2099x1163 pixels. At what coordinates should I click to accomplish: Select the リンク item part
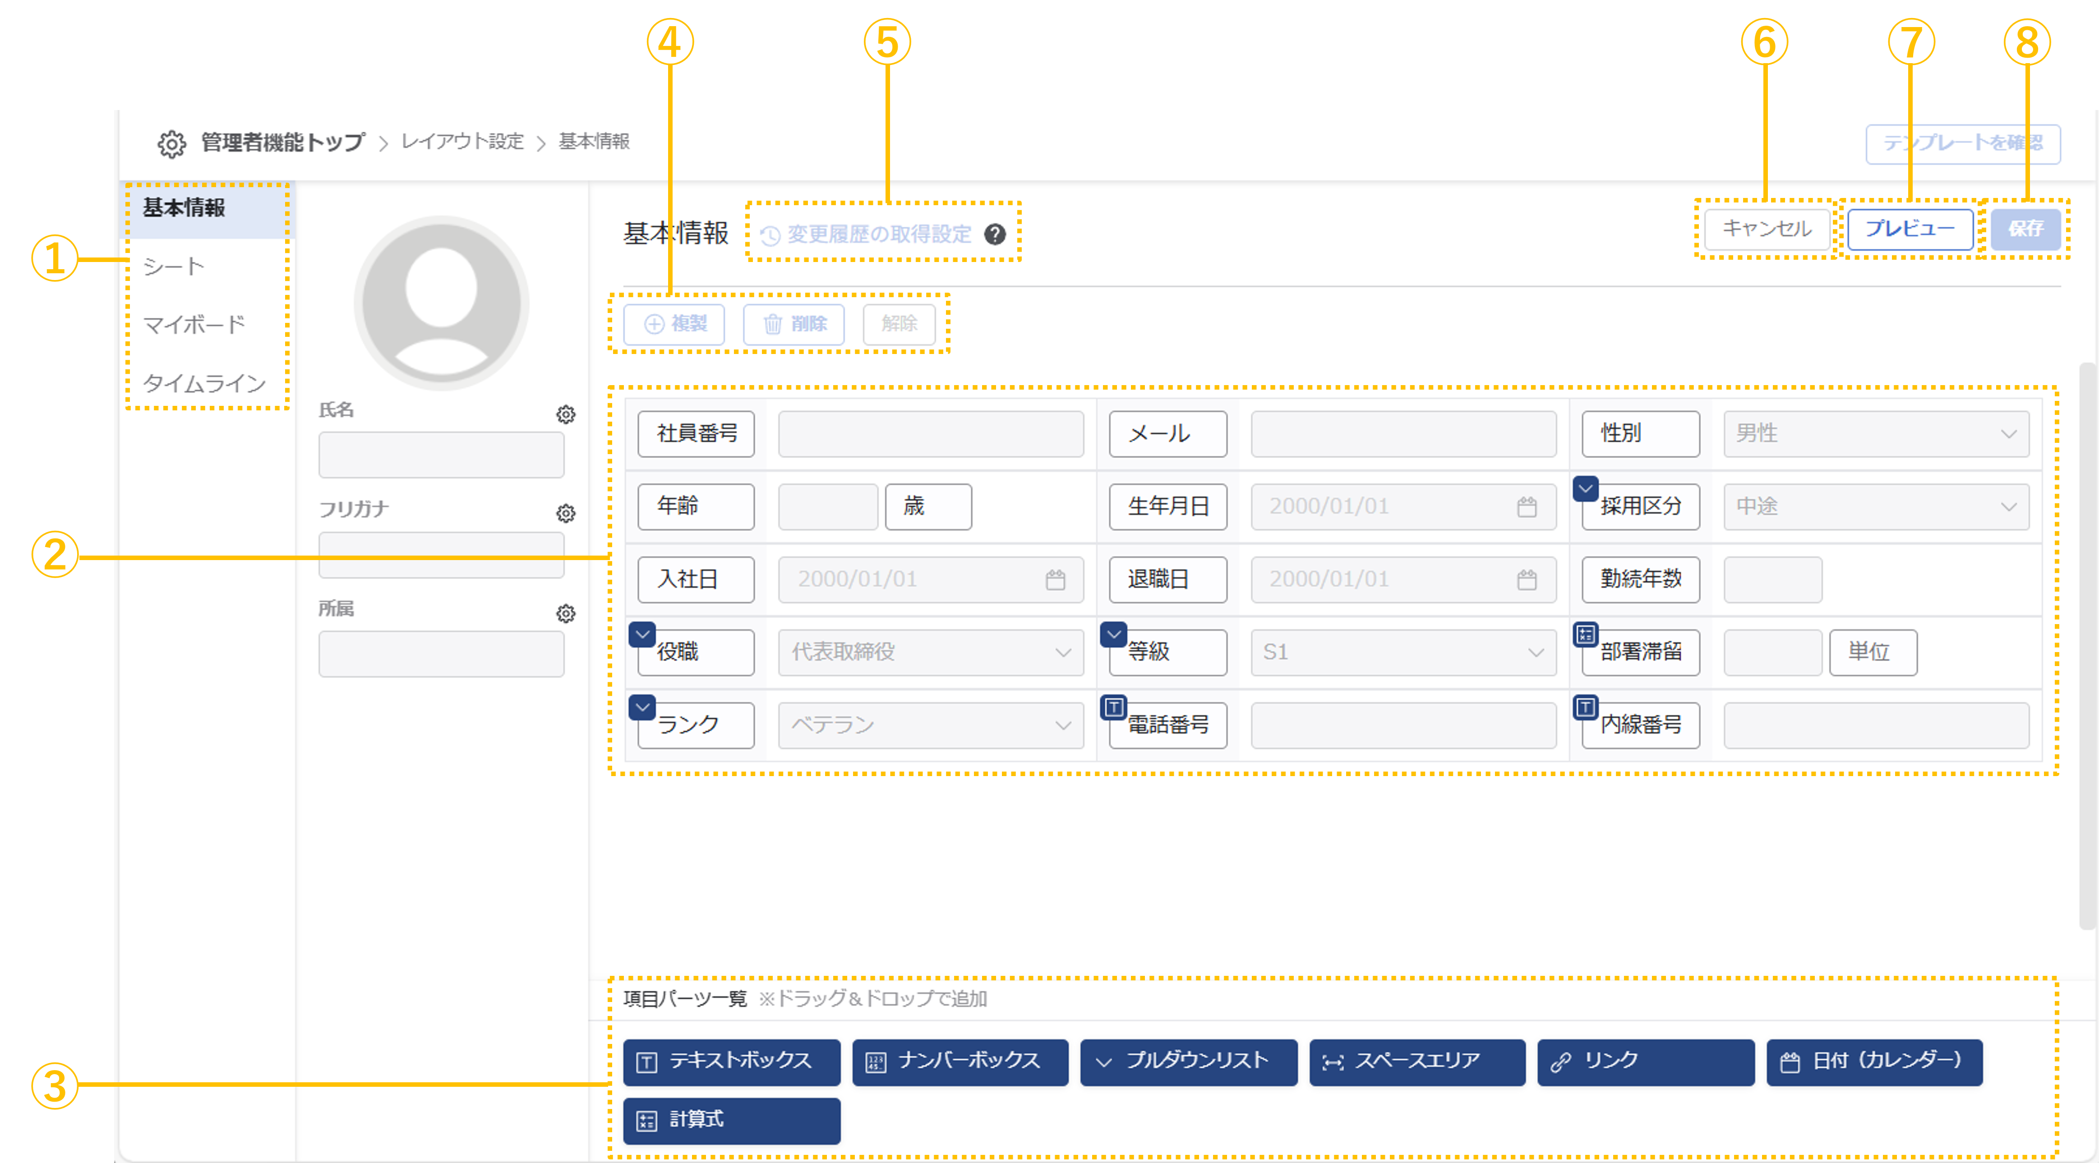1645,1061
